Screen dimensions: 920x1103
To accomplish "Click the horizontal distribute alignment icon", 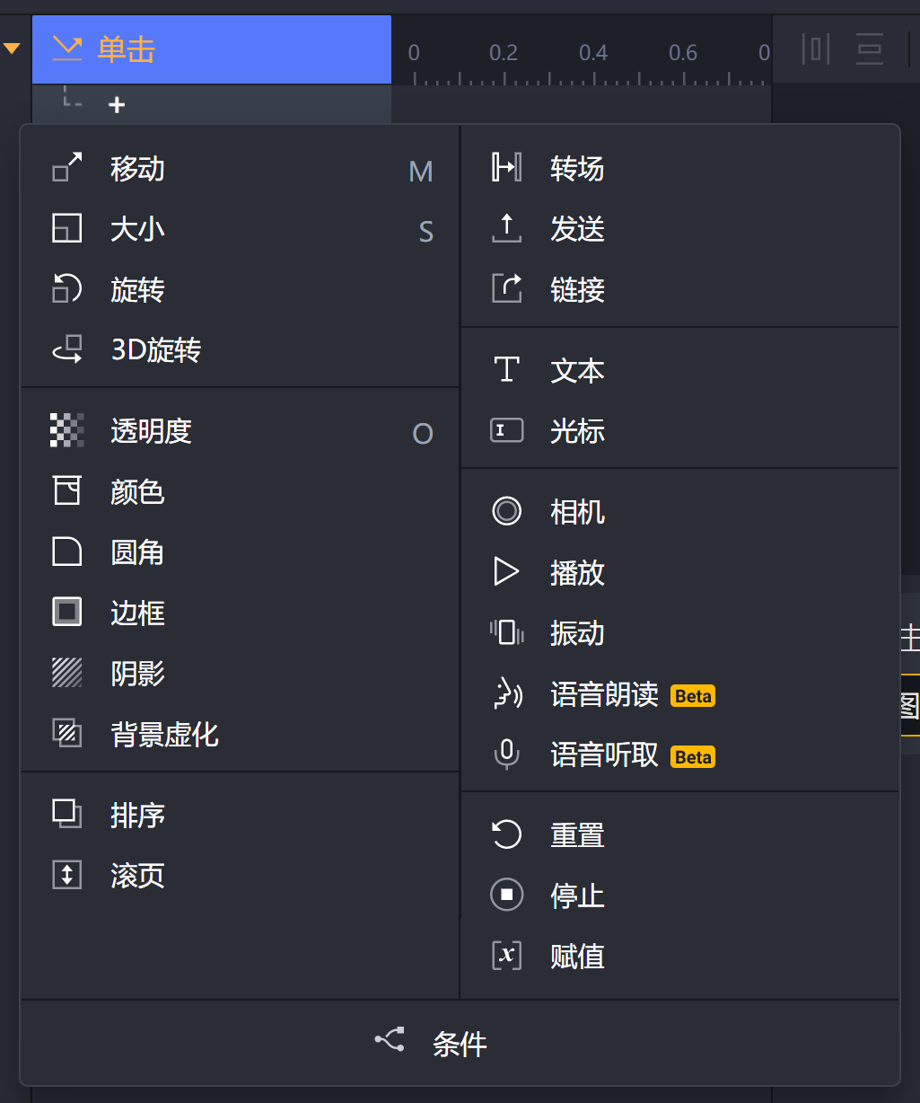I will point(815,49).
